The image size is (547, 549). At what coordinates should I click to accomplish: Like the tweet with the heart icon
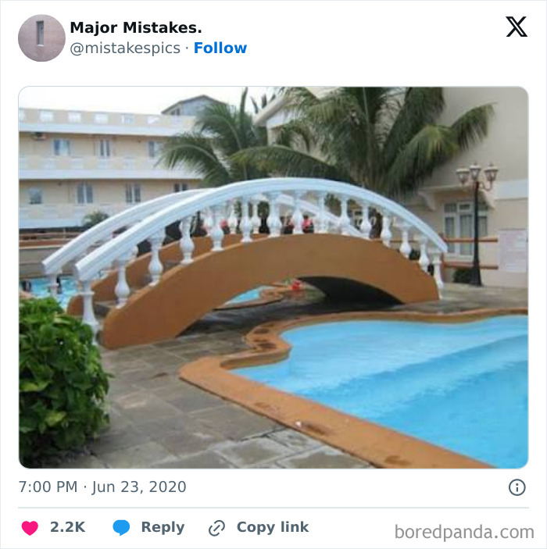pos(30,528)
